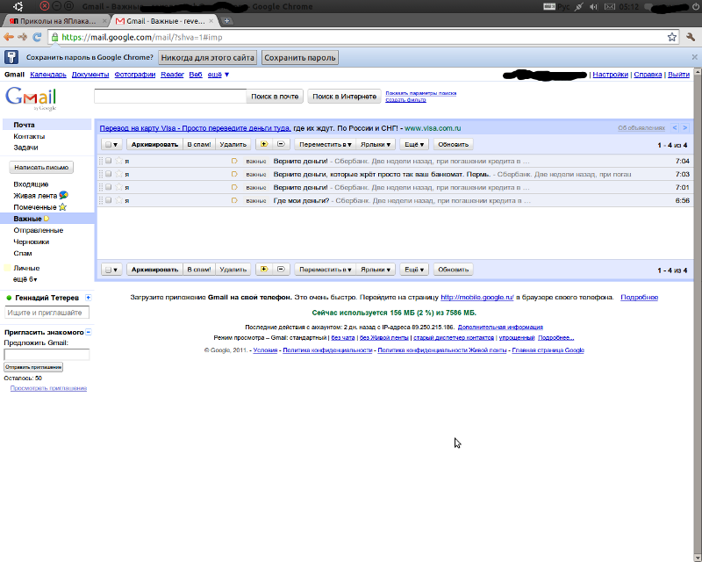Open the 'ещё' menu in Google bar

(x=218, y=75)
